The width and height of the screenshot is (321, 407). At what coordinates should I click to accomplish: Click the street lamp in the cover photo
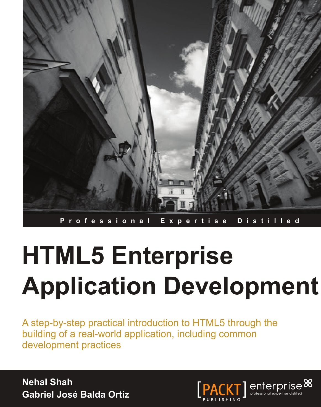tap(118, 151)
